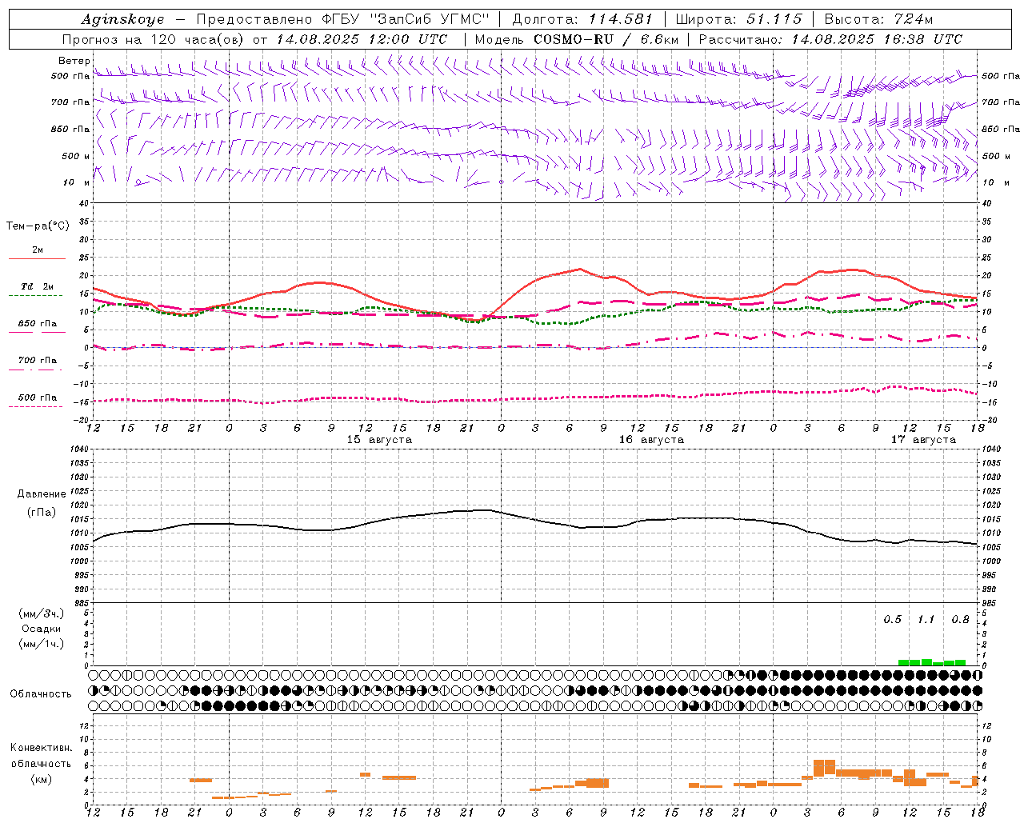Click the 700 гПа temperature legend label
This screenshot has width=1024, height=819.
click(37, 361)
